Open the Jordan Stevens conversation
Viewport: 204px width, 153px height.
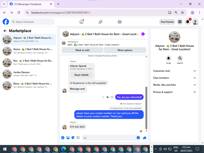click(29, 74)
